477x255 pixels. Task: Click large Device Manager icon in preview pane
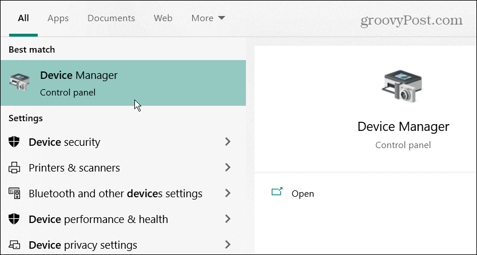click(403, 86)
